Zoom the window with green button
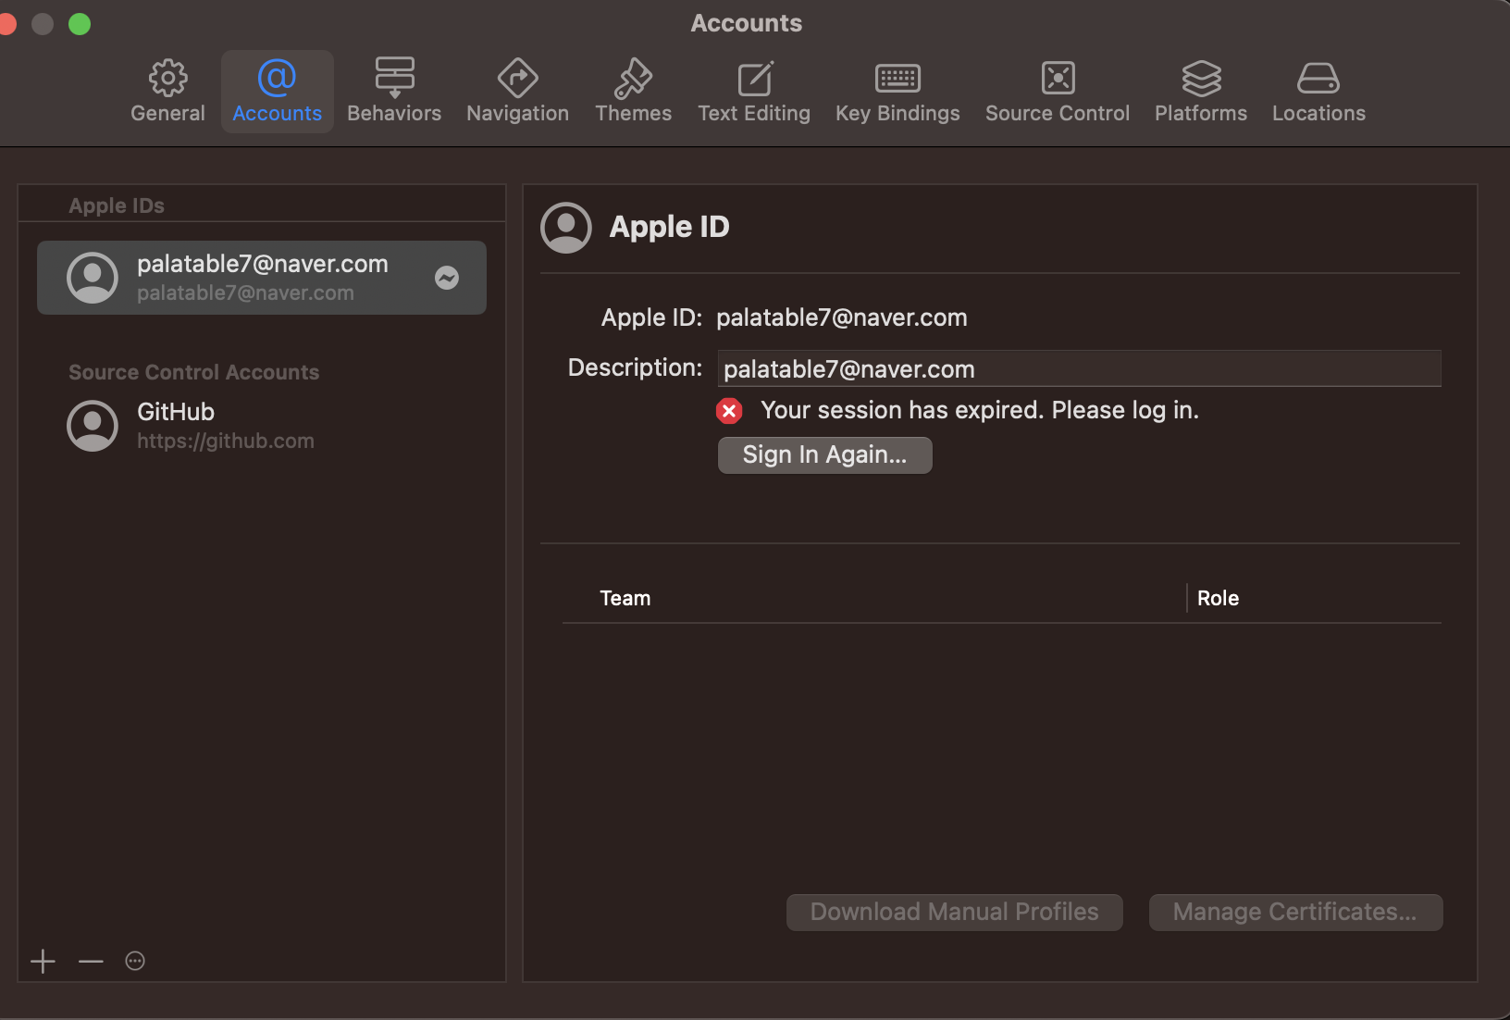The width and height of the screenshot is (1510, 1020). 80,24
